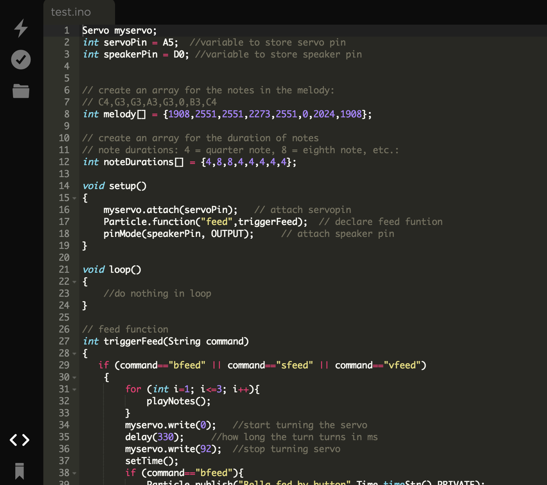547x485 pixels.
Task: Open the Libraries bookmark icon
Action: pos(19,471)
